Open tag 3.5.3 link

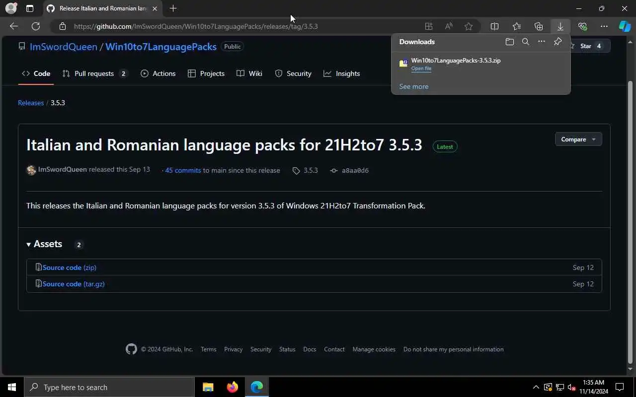tap(305, 170)
